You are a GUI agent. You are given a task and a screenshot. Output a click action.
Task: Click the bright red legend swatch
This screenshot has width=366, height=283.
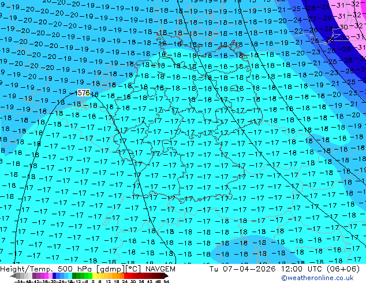(126, 275)
